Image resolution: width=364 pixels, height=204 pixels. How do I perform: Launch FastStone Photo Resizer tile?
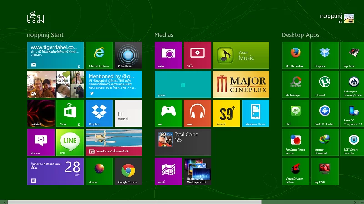coord(295,142)
